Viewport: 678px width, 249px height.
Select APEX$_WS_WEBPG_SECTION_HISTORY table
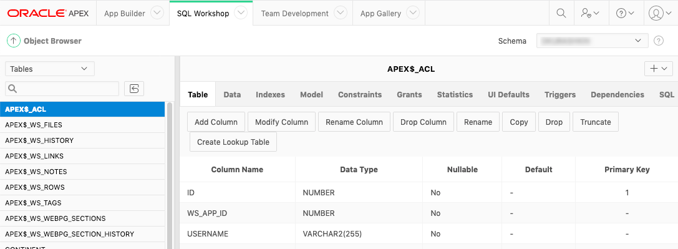(x=82, y=234)
